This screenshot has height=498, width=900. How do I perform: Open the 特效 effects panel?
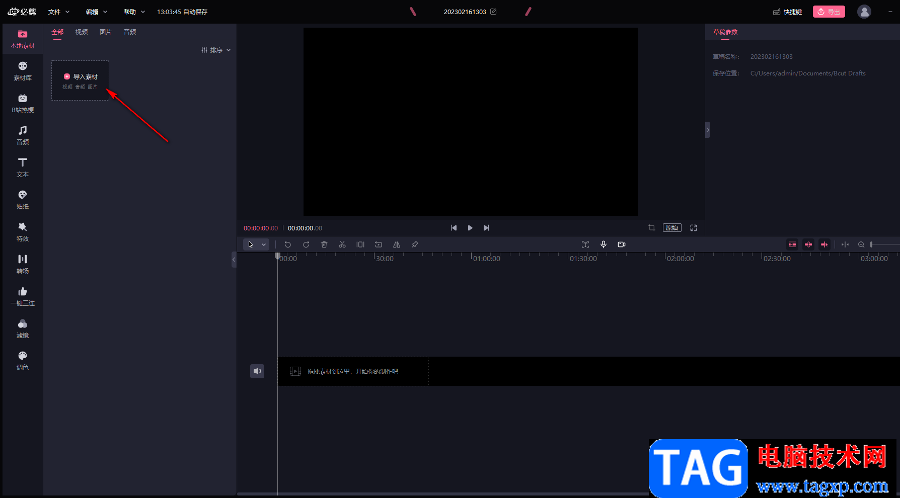(x=23, y=232)
